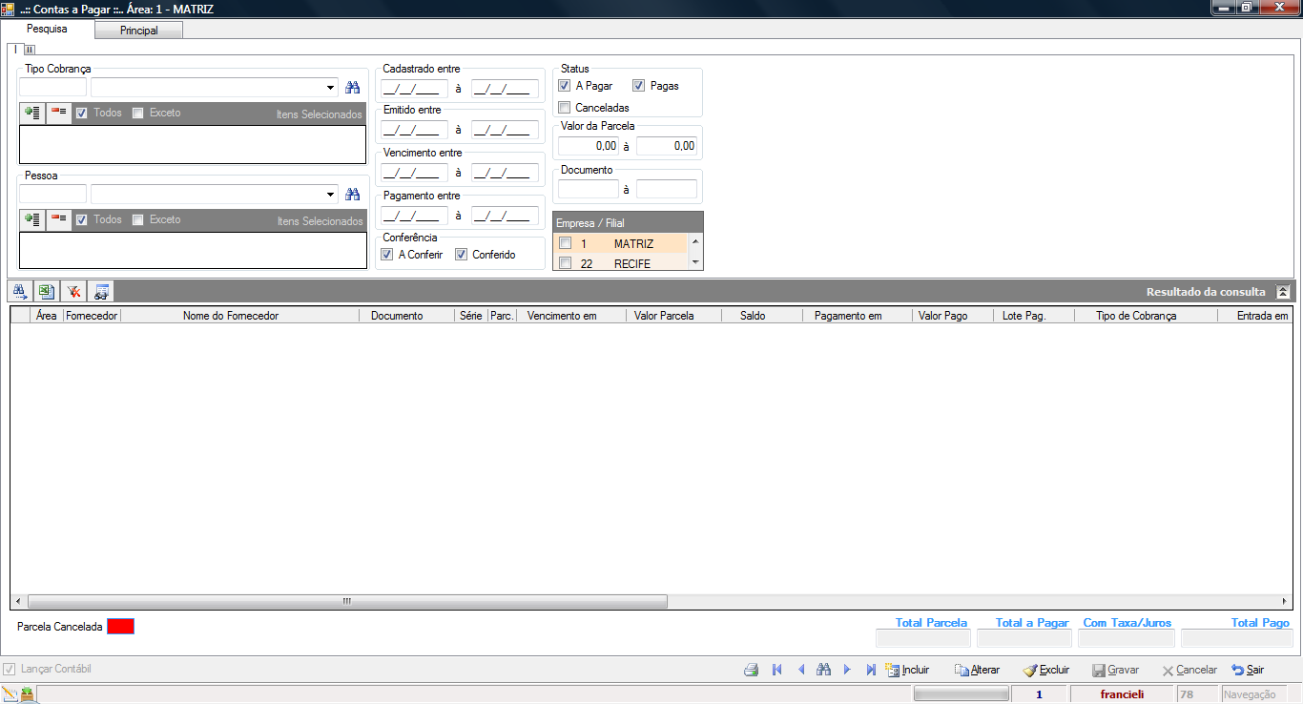The height and width of the screenshot is (704, 1303).
Task: Open the Pessoa combo box arrow
Action: click(x=331, y=195)
